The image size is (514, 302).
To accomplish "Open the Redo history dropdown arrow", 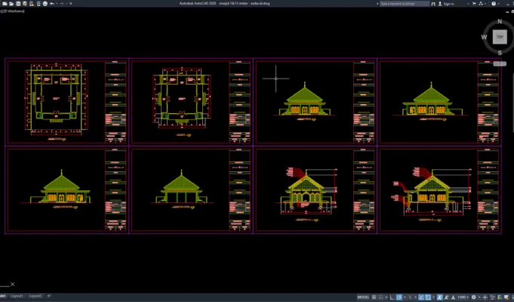I will tap(66, 4).
